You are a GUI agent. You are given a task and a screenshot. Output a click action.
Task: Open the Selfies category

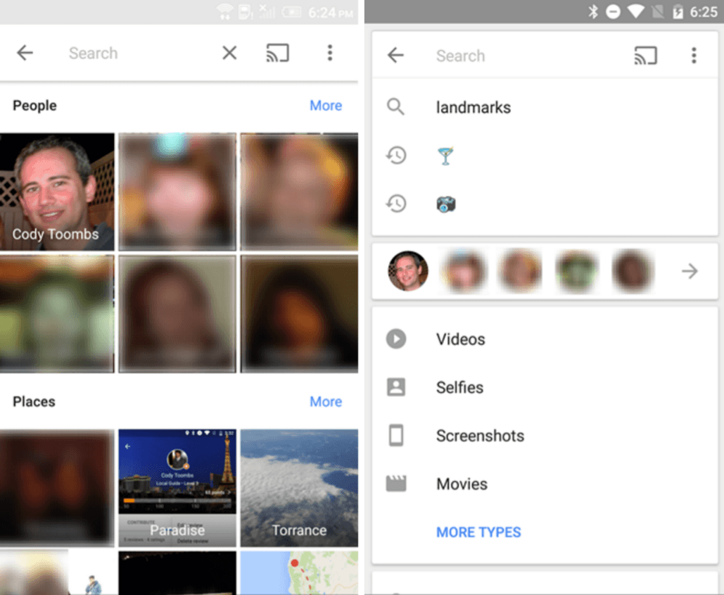[459, 387]
